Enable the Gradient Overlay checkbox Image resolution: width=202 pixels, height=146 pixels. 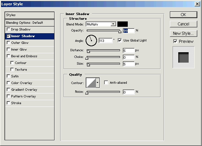[8, 89]
